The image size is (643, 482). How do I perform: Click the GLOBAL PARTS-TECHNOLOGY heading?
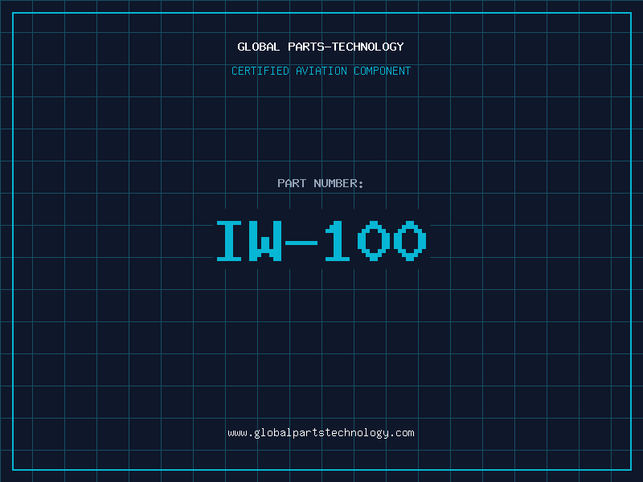pos(321,47)
